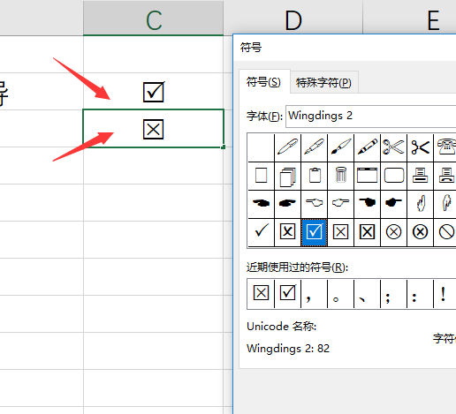The height and width of the screenshot is (414, 456).
Task: Select column C header
Action: tap(153, 19)
